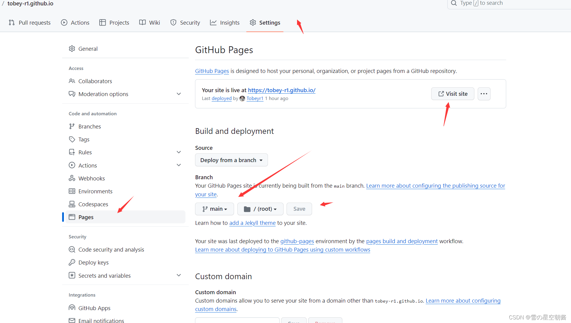This screenshot has height=323, width=571.
Task: Focus the Type / to search field
Action: coord(509,3)
